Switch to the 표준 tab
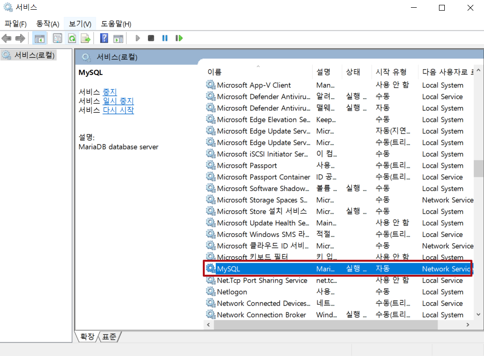The width and height of the screenshot is (484, 356). click(x=109, y=336)
